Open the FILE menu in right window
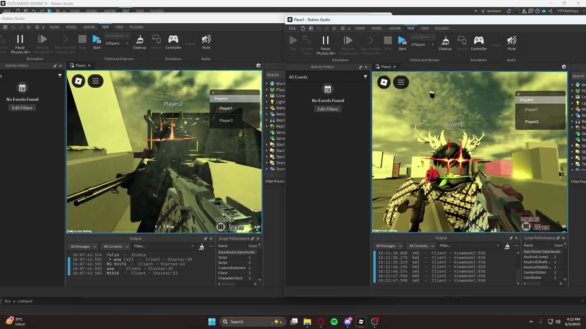The width and height of the screenshot is (586, 329). [x=292, y=28]
